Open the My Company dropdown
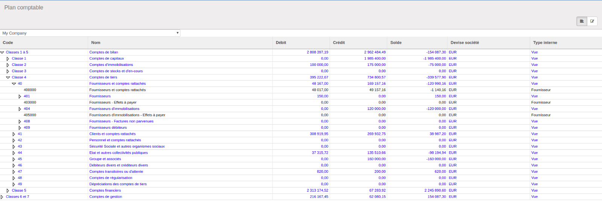The image size is (602, 201). pos(90,33)
